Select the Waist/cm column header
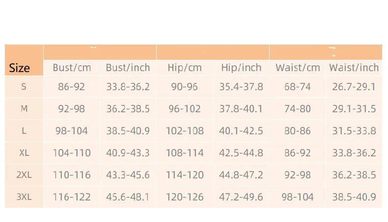This screenshot has width=388, height=222. click(298, 68)
